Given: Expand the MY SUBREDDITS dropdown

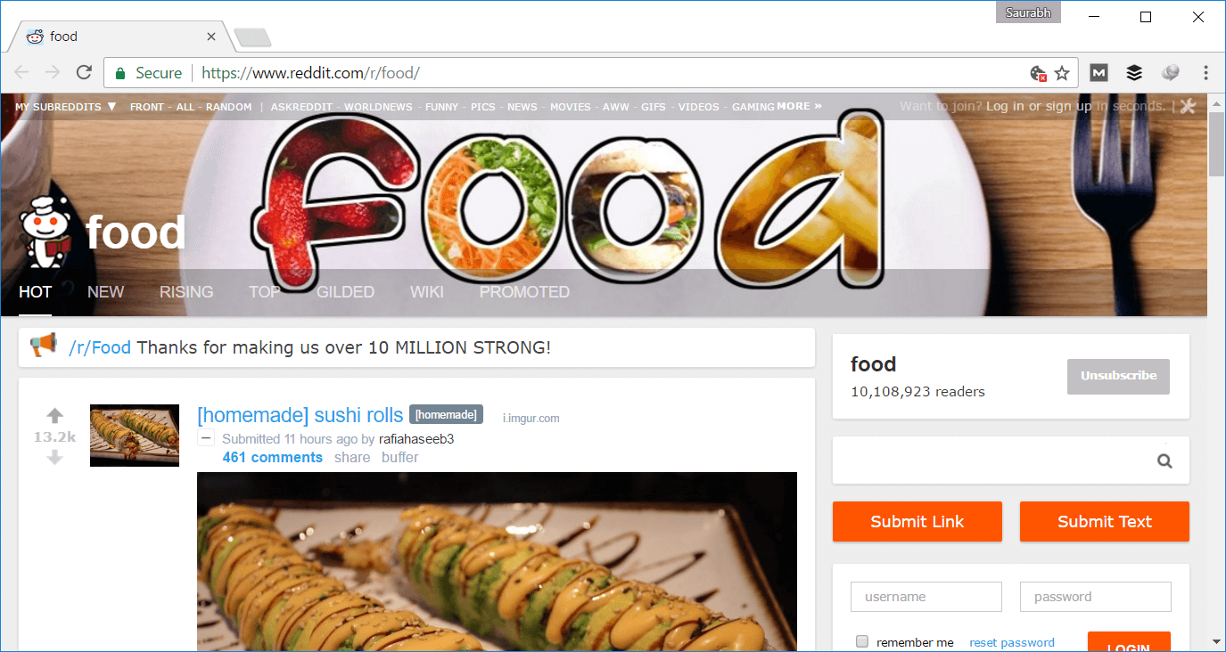Looking at the screenshot, I should 66,107.
